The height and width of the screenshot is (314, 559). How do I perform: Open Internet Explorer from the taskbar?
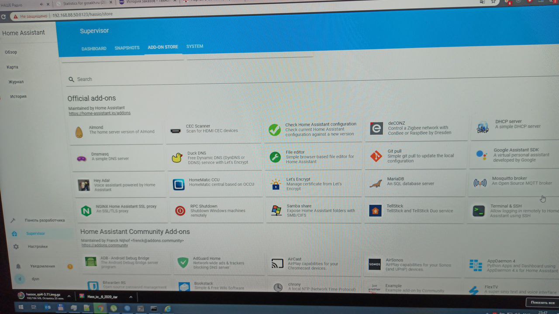click(168, 309)
